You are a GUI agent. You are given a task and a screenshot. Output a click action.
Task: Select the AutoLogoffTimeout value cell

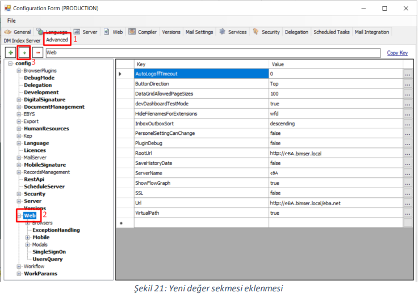(335, 74)
